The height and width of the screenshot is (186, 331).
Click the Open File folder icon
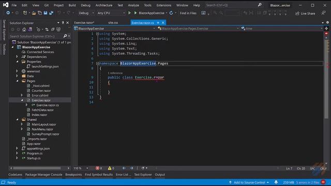[34, 13]
